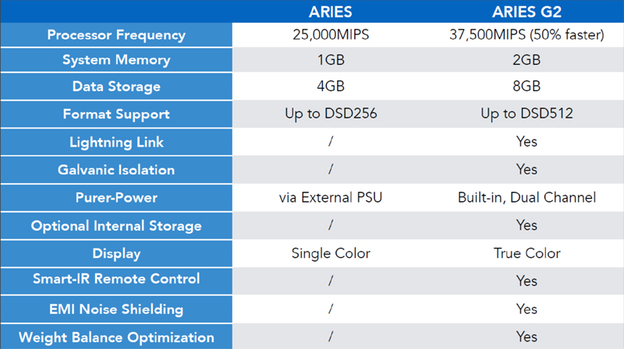Select the Purer-Power row label
This screenshot has width=624, height=349.
click(x=116, y=198)
